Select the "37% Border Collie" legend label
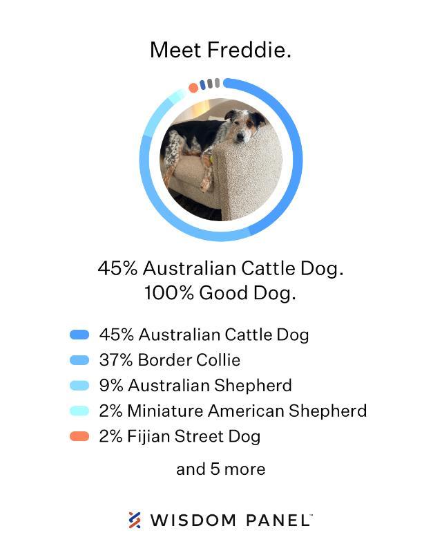This screenshot has width=442, height=553. [169, 360]
